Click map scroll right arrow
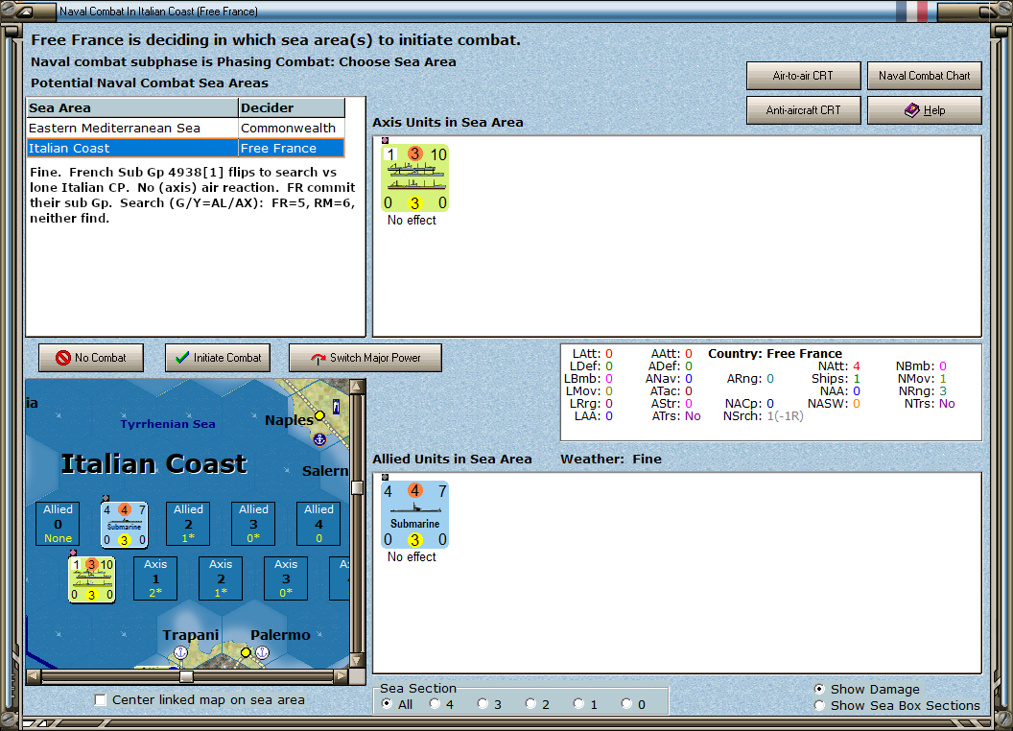The height and width of the screenshot is (731, 1013). 342,676
